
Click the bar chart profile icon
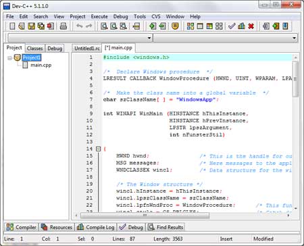pos(241,26)
